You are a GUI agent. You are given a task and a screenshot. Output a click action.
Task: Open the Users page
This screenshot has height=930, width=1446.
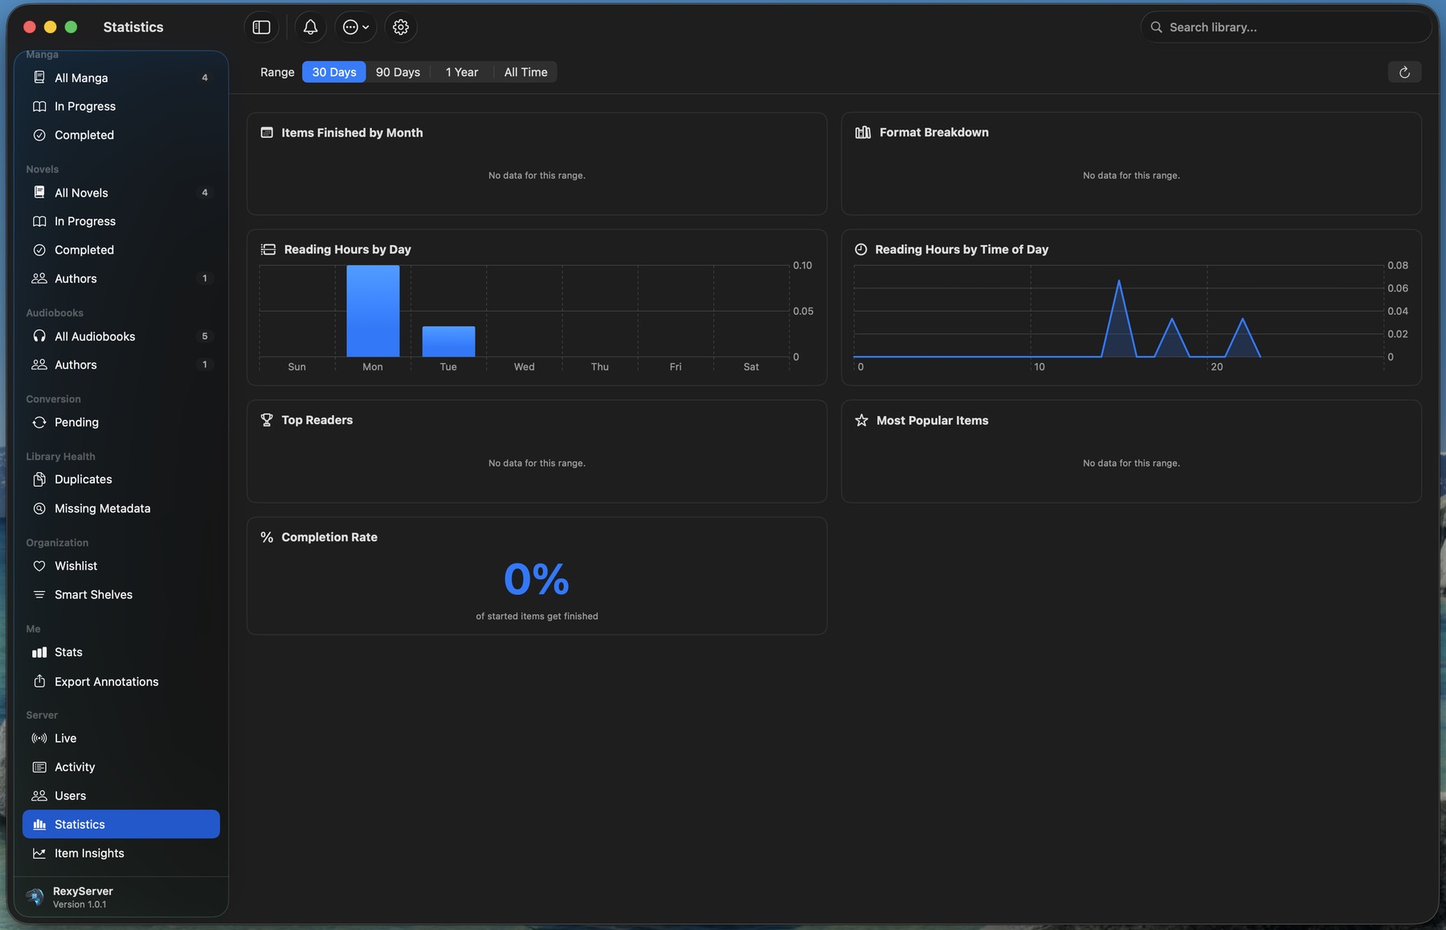pos(120,796)
